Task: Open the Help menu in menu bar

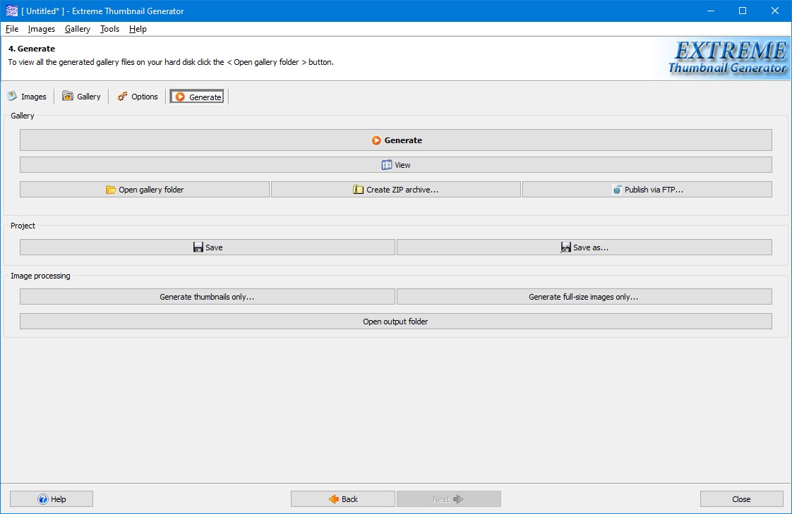Action: [x=138, y=29]
